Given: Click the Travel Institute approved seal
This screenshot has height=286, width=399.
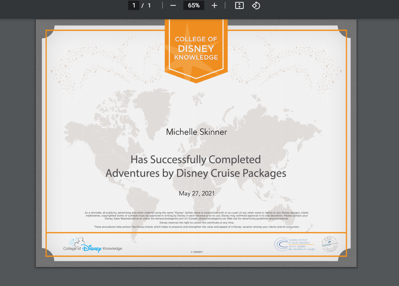Looking at the screenshot, I should tap(330, 244).
